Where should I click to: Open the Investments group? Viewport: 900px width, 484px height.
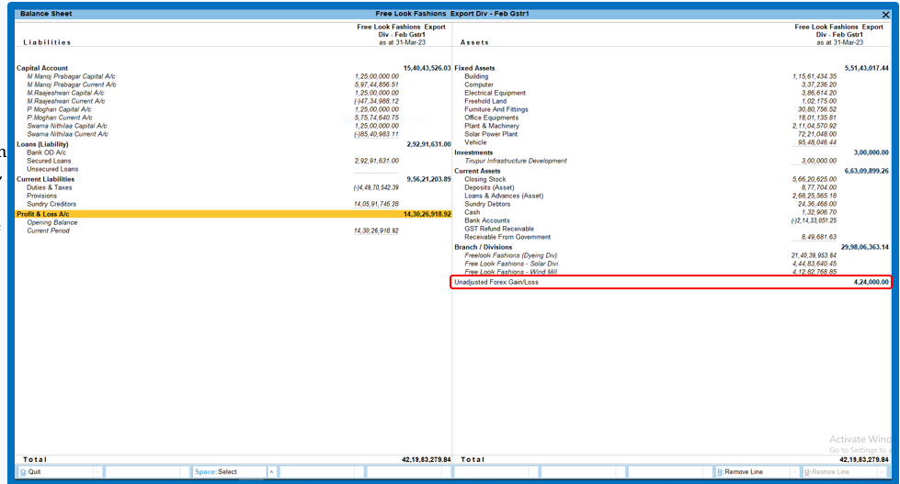473,152
